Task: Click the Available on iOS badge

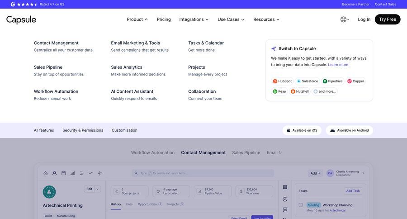Action: tap(302, 130)
